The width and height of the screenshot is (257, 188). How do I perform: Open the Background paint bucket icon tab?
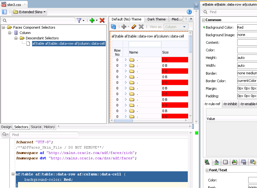tap(216, 162)
